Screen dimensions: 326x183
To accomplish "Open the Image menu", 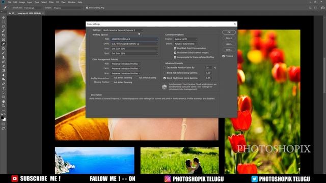I will click(22, 2).
